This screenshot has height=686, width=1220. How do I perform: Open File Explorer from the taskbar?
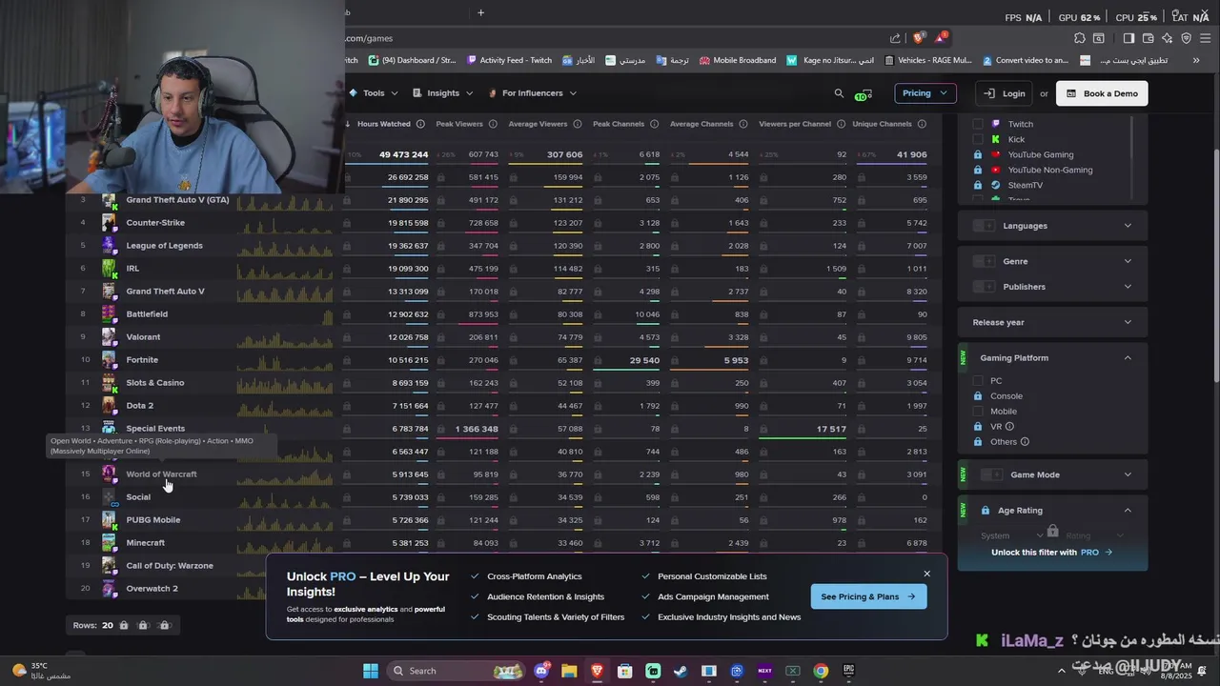(x=569, y=671)
